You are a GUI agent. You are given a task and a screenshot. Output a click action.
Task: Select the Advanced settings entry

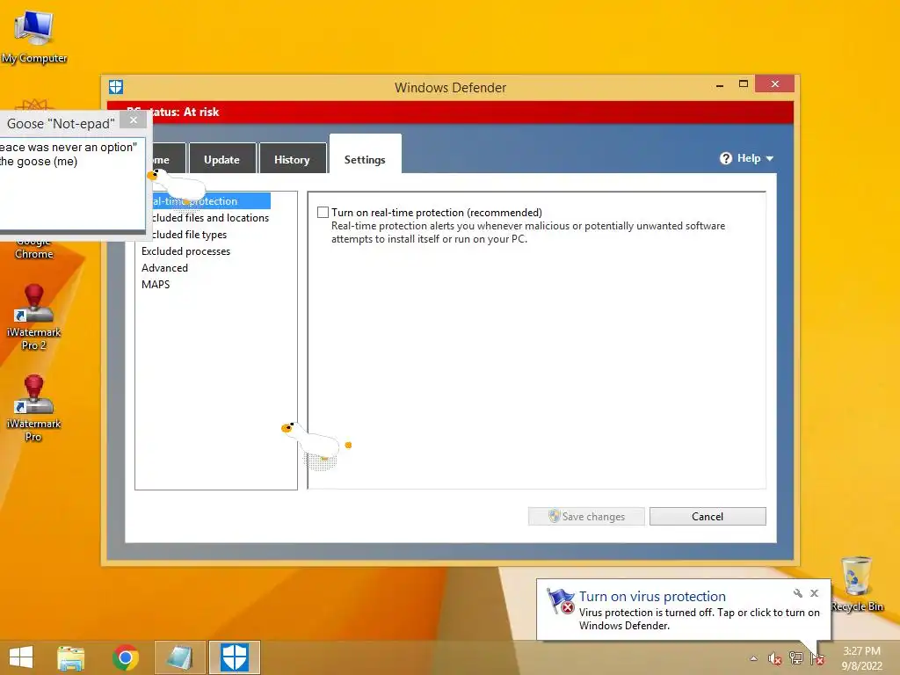coord(164,267)
